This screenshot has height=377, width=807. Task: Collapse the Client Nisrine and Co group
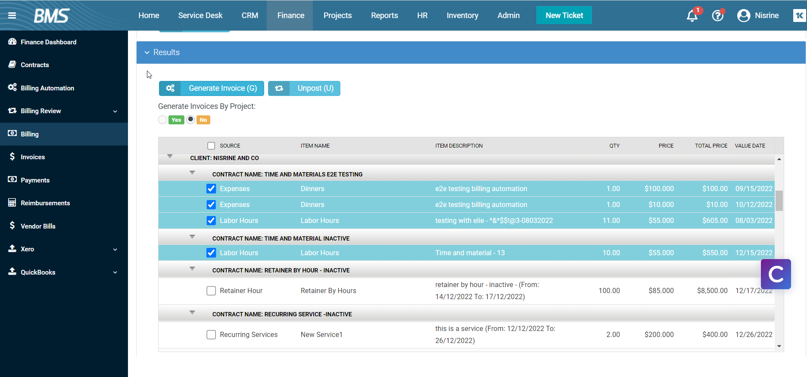coord(170,157)
